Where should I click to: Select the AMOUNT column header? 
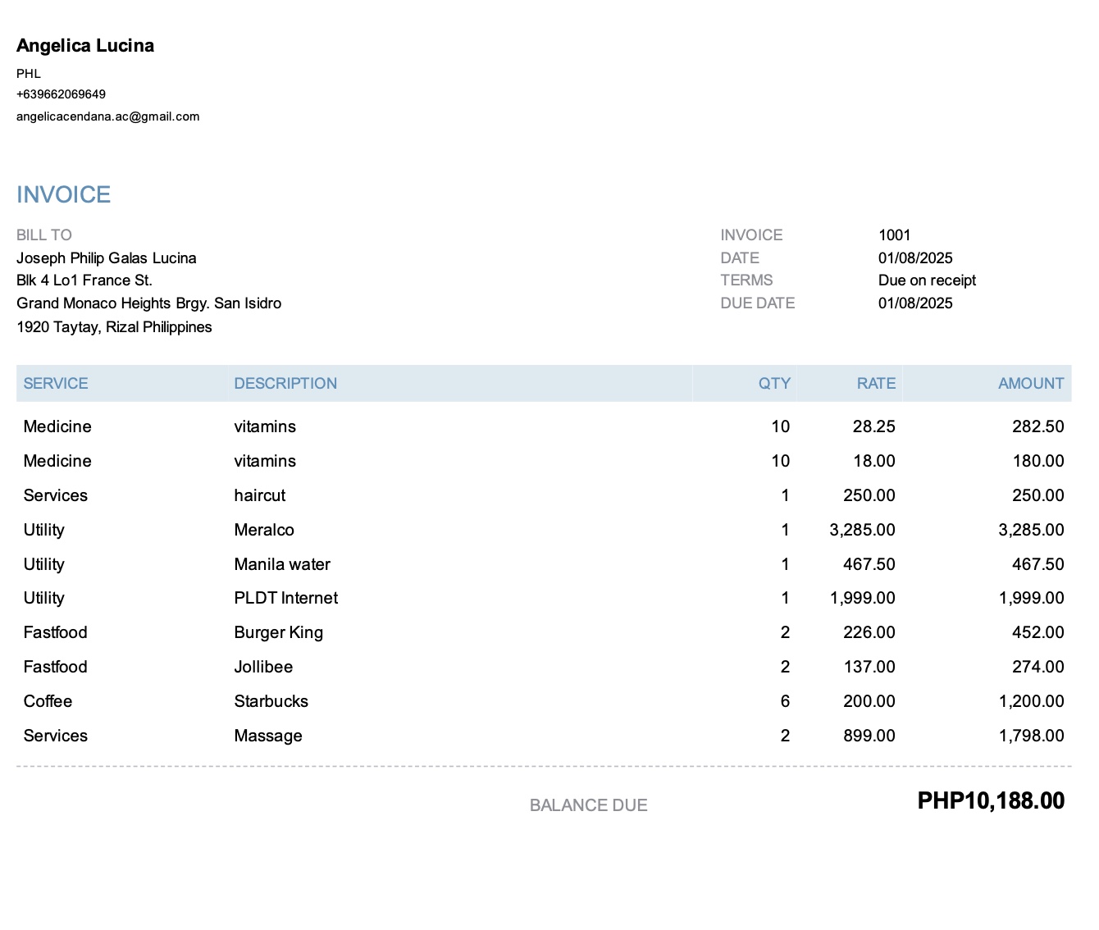(1030, 384)
